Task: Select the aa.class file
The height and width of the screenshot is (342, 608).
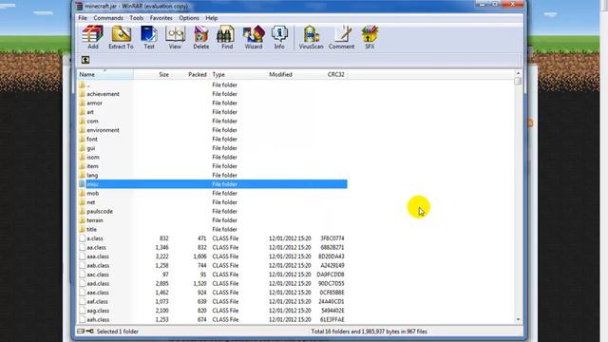Action: click(213, 247)
